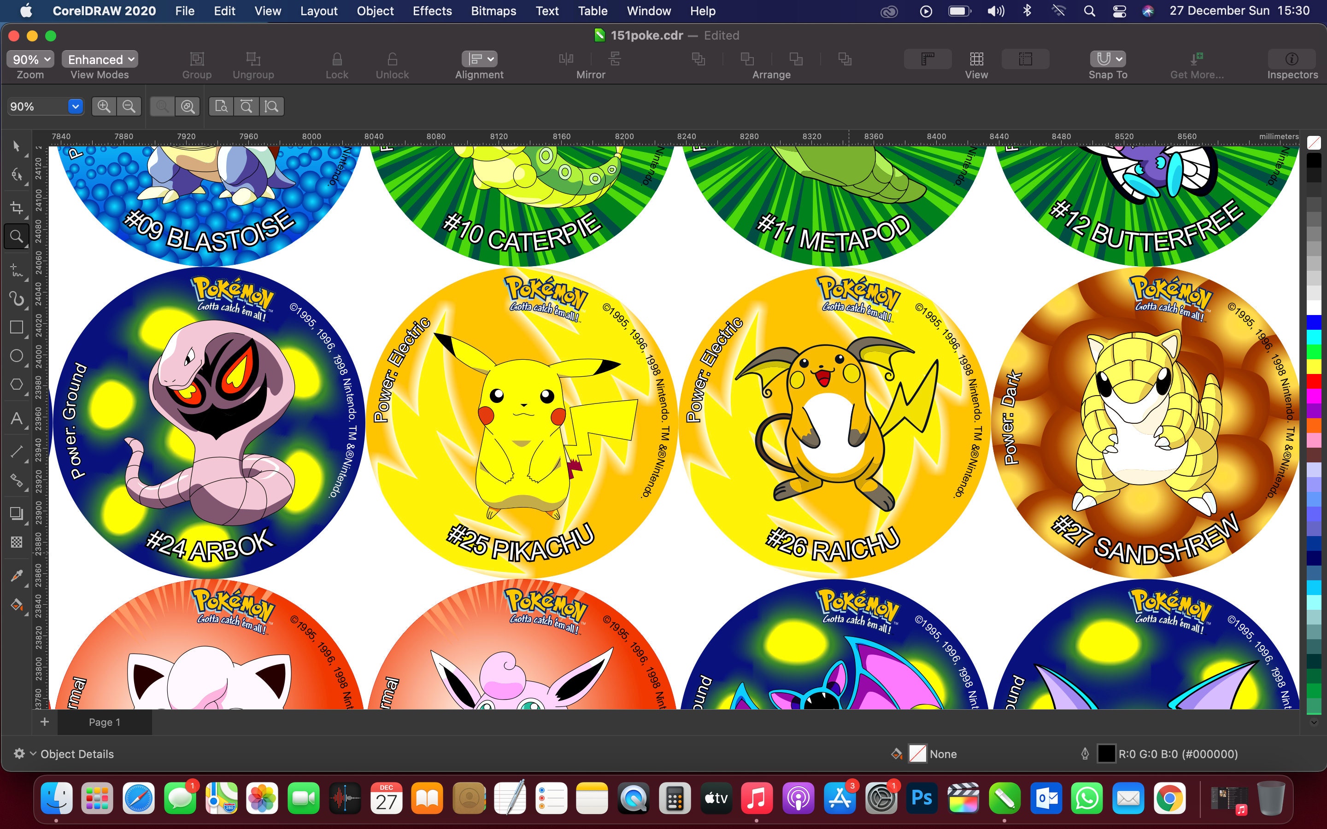Open the zoom level dropdown
Image resolution: width=1327 pixels, height=829 pixels.
(x=75, y=106)
